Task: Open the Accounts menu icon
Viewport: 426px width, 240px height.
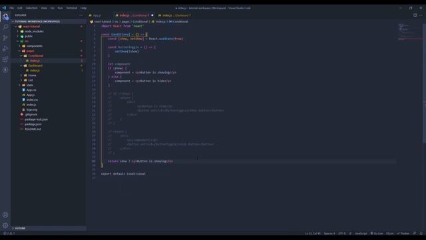Action: [x=5, y=215]
